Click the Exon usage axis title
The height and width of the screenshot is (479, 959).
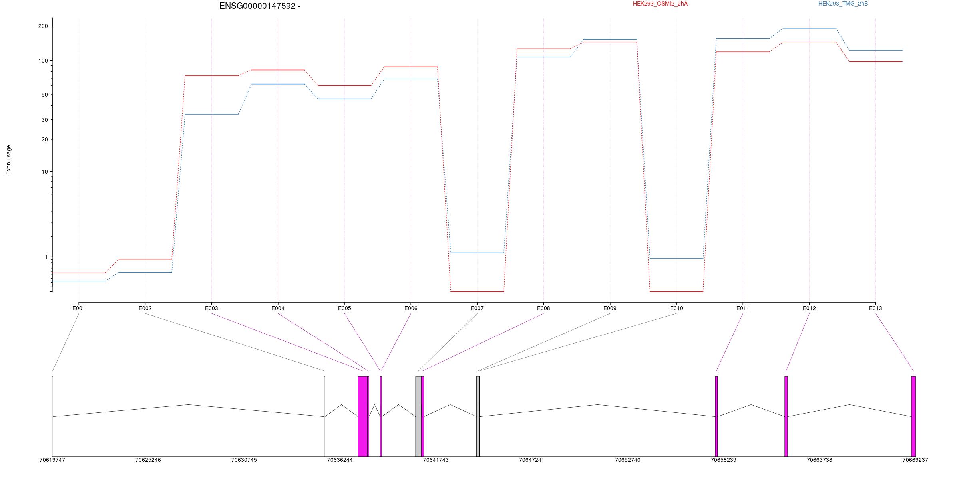pos(8,160)
